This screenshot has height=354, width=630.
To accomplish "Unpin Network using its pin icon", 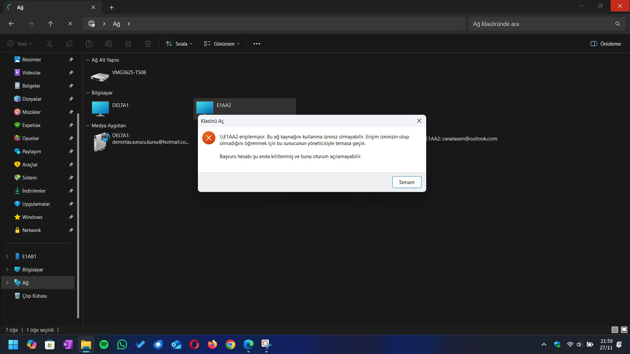I will 71,230.
